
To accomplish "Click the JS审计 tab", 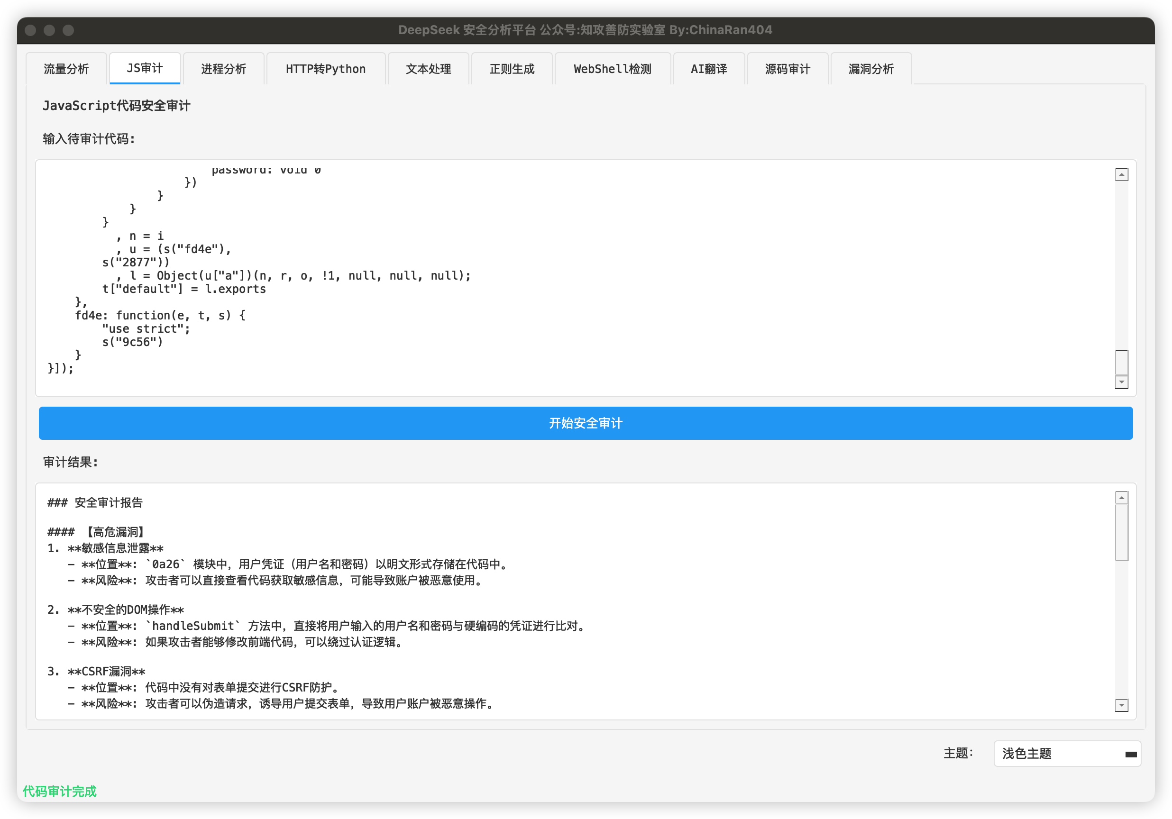I will [145, 68].
